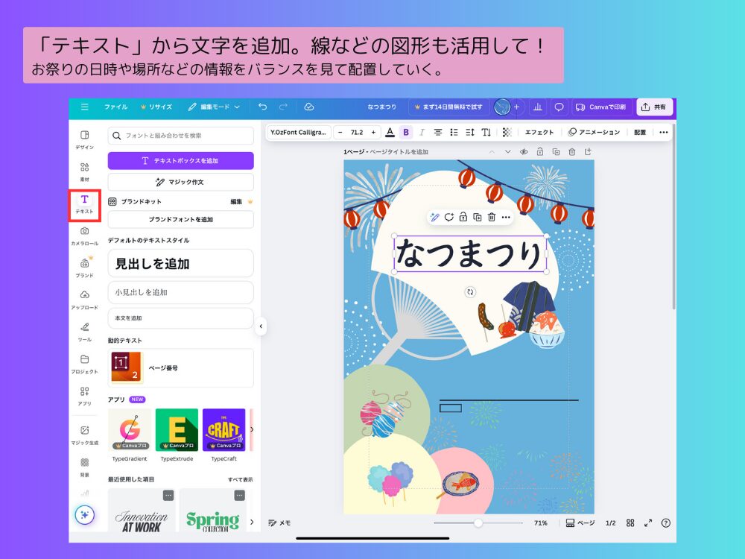Image resolution: width=745 pixels, height=559 pixels.
Task: Open the Y.OzFont Calligra font dropdown
Action: click(x=298, y=132)
